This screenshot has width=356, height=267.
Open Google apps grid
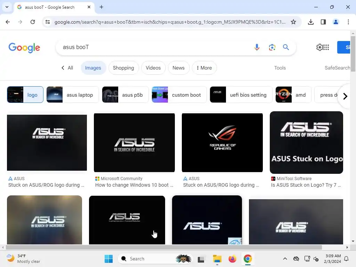(326, 47)
